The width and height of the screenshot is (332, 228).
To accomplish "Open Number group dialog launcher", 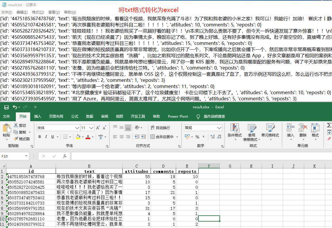I will [222, 146].
